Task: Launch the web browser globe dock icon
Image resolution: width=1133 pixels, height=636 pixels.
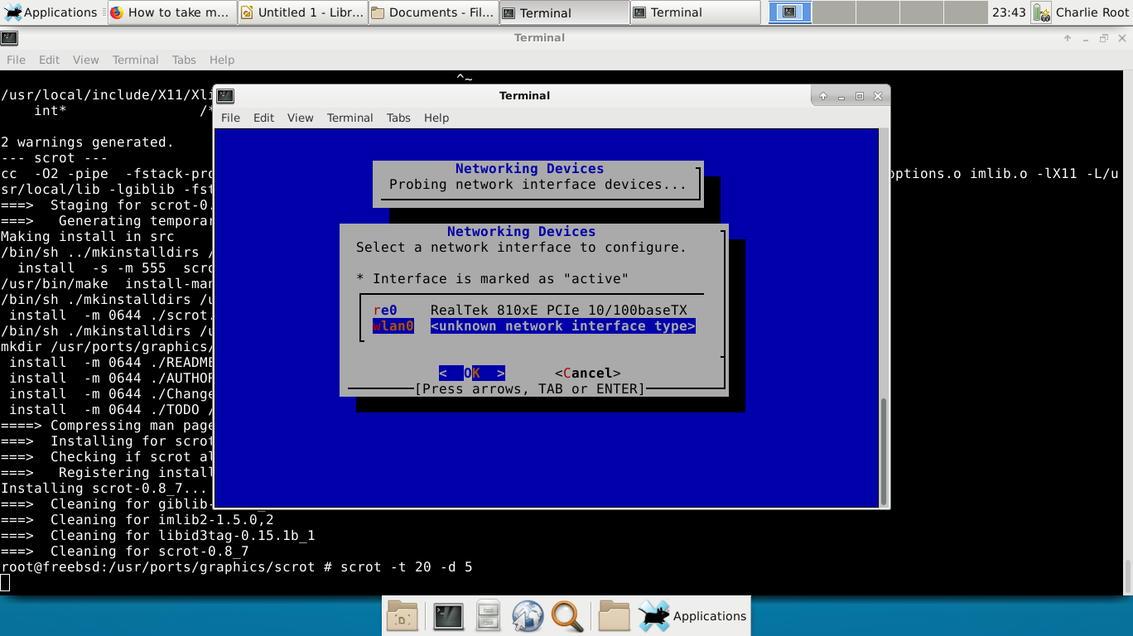Action: 528,616
